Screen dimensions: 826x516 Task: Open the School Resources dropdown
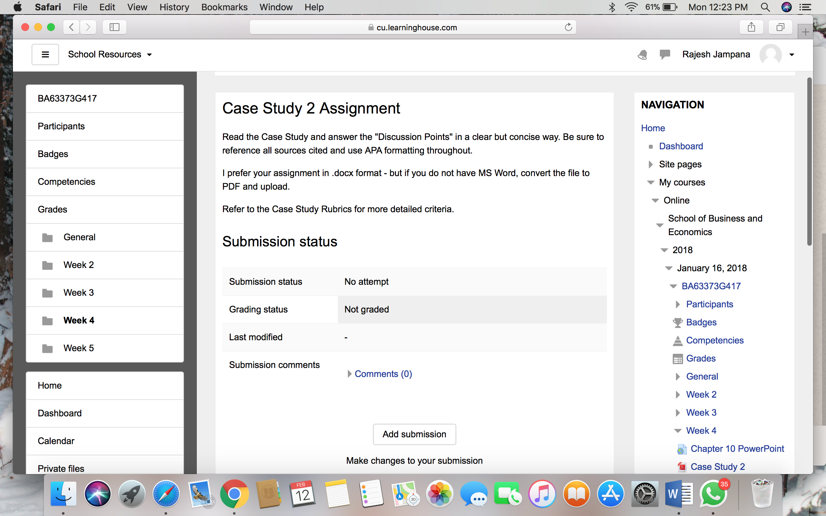tap(110, 54)
